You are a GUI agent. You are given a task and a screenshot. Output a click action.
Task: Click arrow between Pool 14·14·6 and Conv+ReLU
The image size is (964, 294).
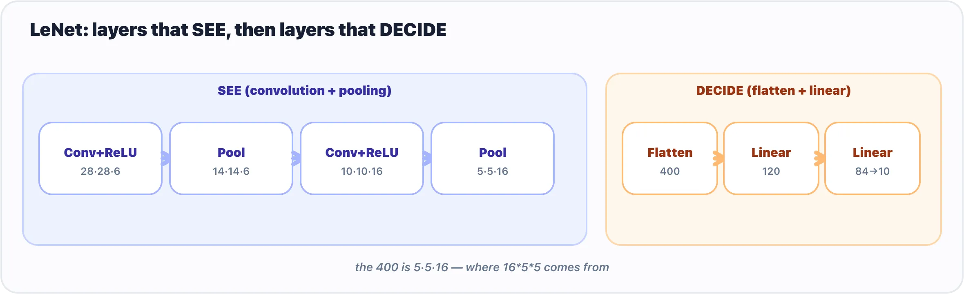[x=297, y=158]
